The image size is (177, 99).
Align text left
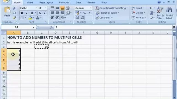pyautogui.click(x=52, y=13)
